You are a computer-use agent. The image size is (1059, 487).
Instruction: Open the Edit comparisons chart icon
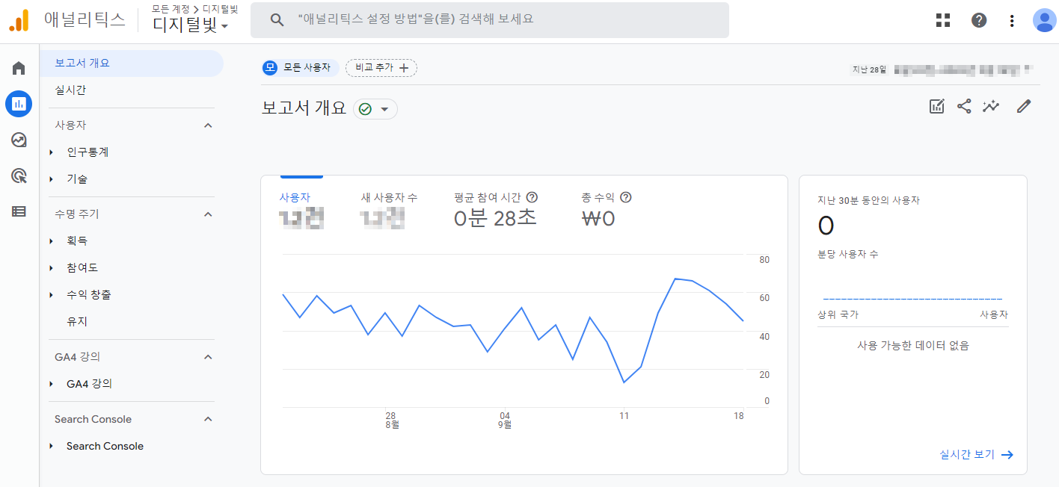click(936, 106)
